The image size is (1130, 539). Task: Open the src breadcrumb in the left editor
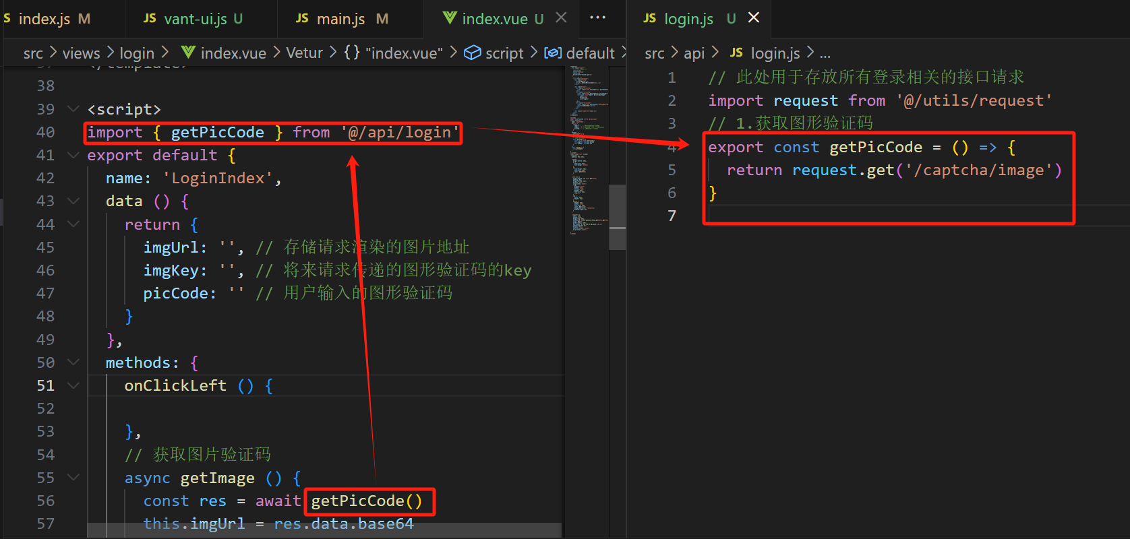pyautogui.click(x=33, y=53)
